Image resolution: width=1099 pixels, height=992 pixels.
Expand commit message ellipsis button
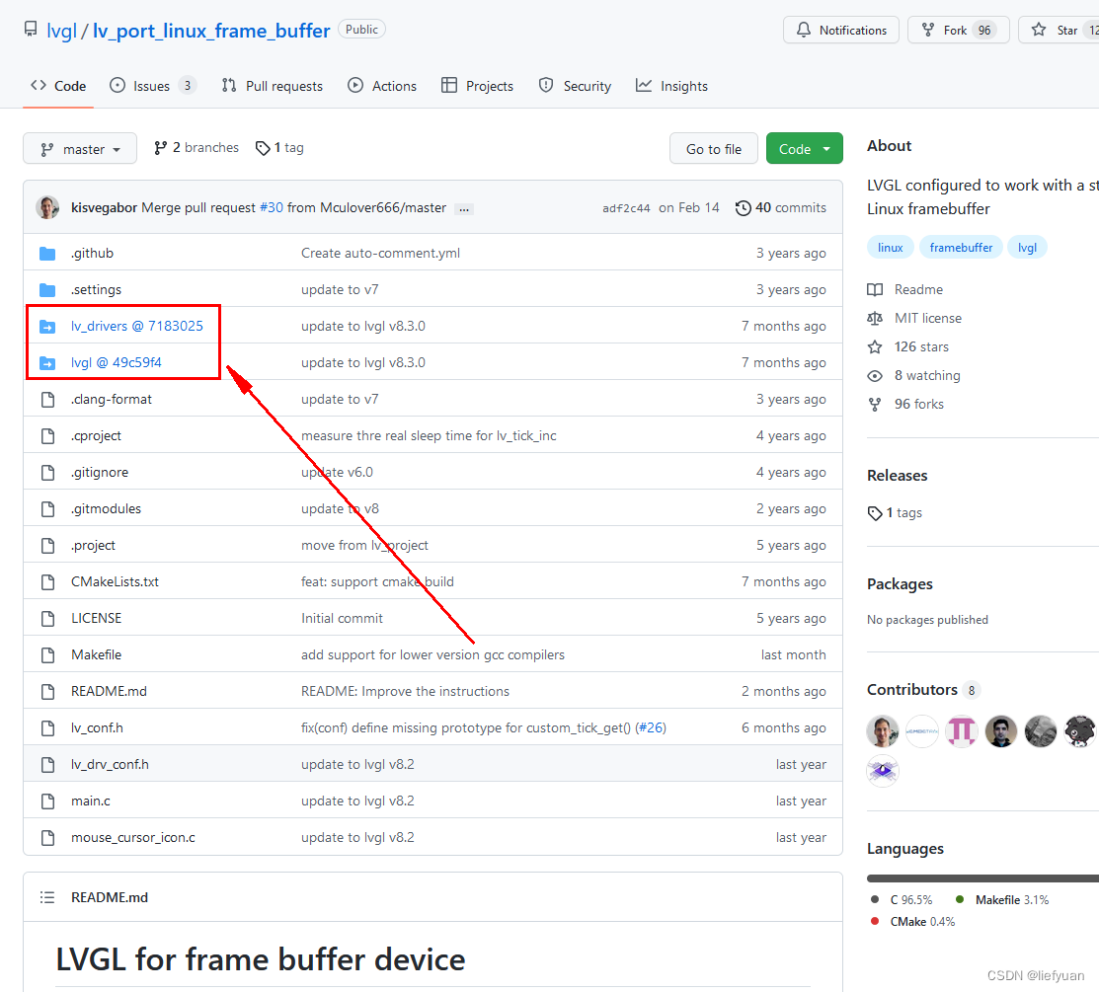464,209
